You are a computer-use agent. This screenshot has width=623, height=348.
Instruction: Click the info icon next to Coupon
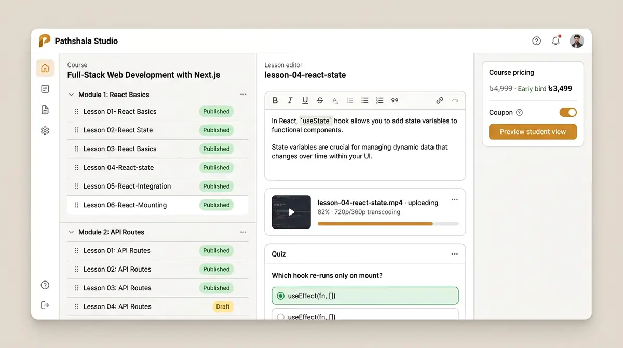click(x=519, y=112)
